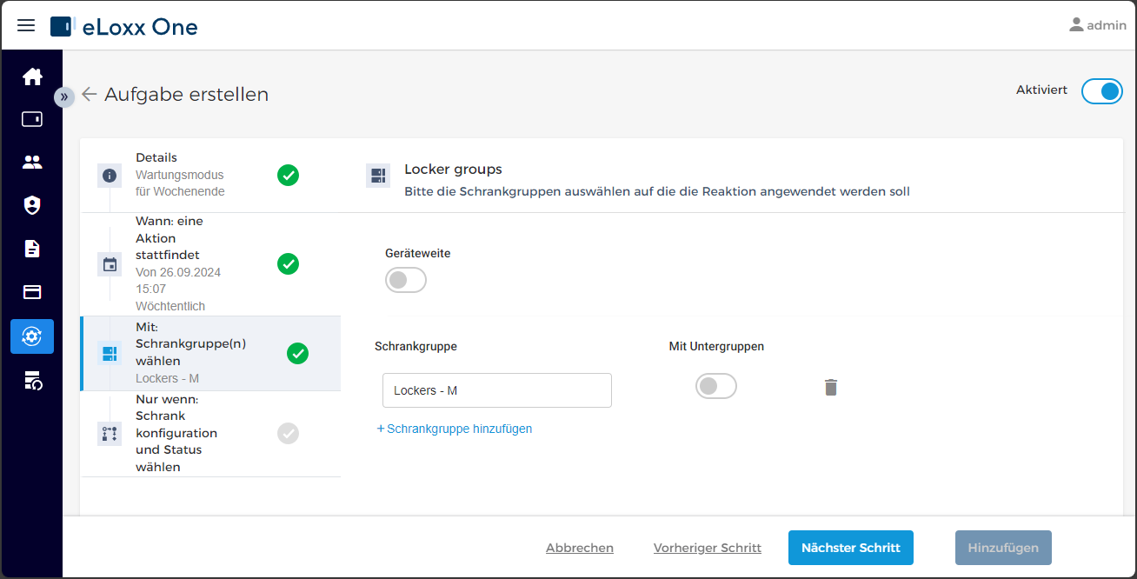Viewport: 1137px width, 579px height.
Task: Click Schrankgruppe hinzufügen link
Action: tap(455, 429)
